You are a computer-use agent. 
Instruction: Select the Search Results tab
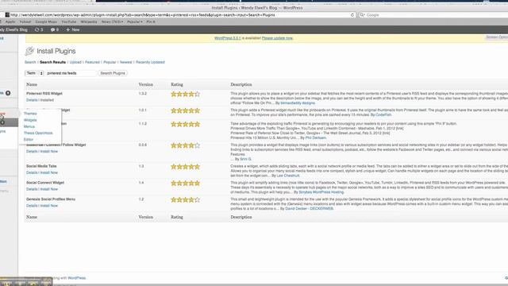[52, 62]
